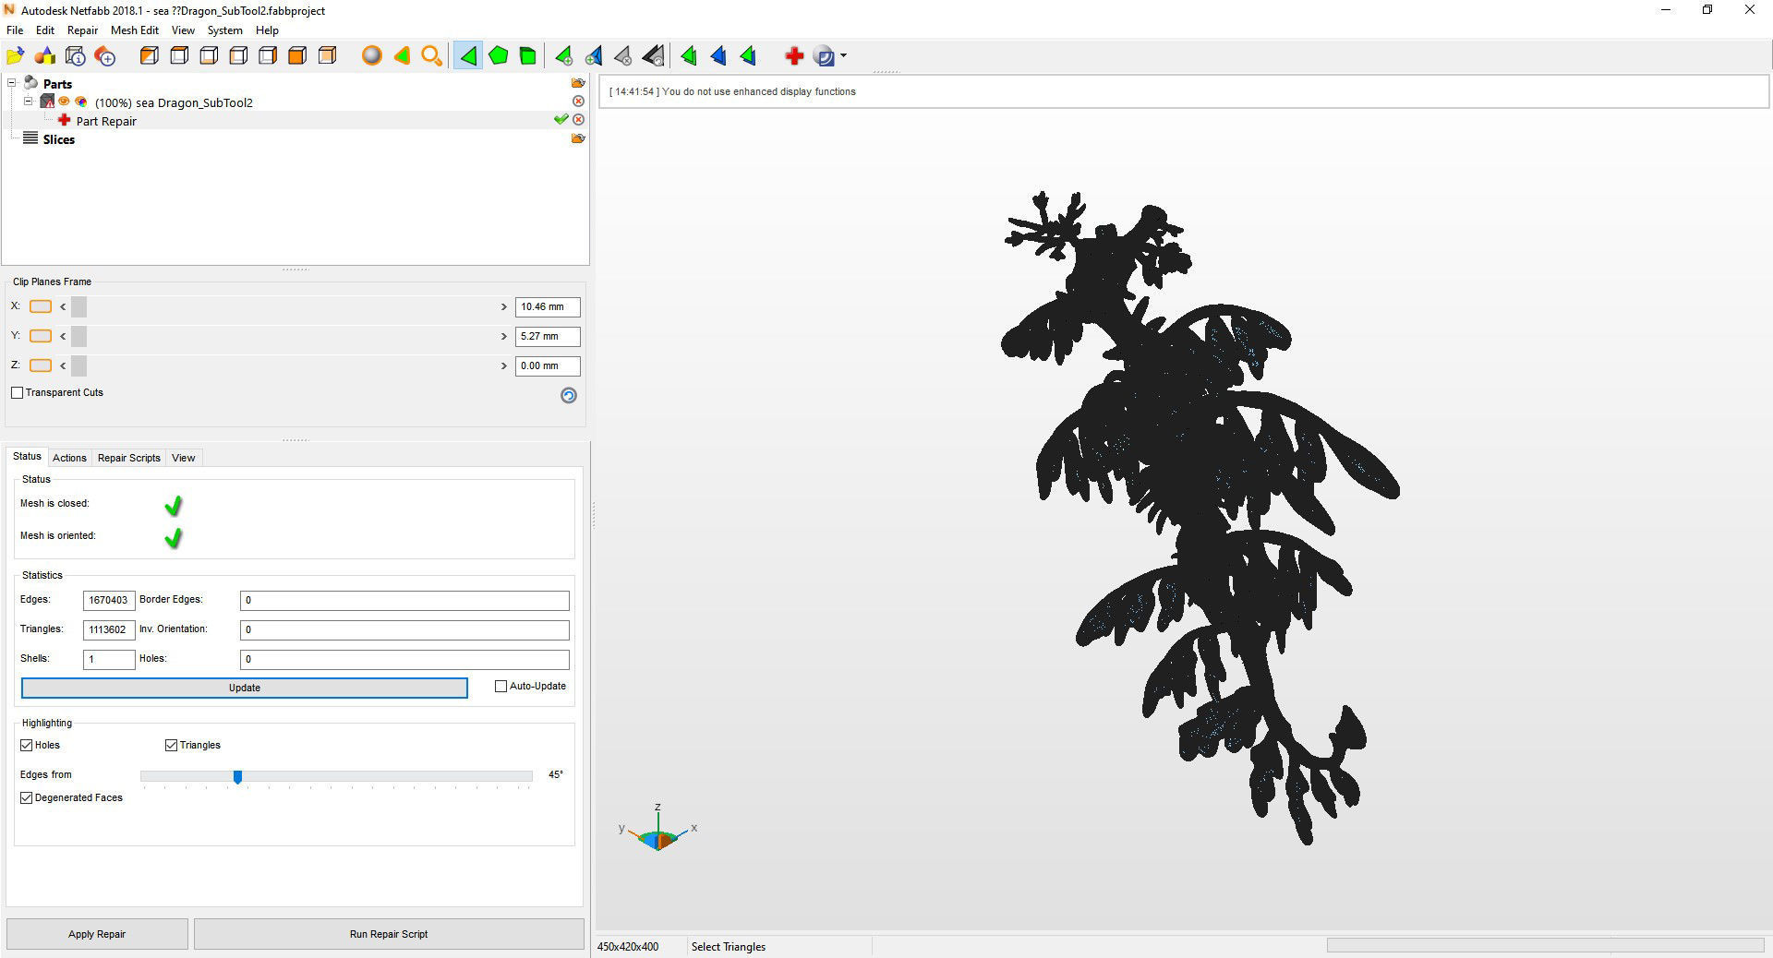Click the Y clip value field showing 5.27 mm
Image resolution: width=1773 pixels, height=958 pixels.
coord(548,336)
